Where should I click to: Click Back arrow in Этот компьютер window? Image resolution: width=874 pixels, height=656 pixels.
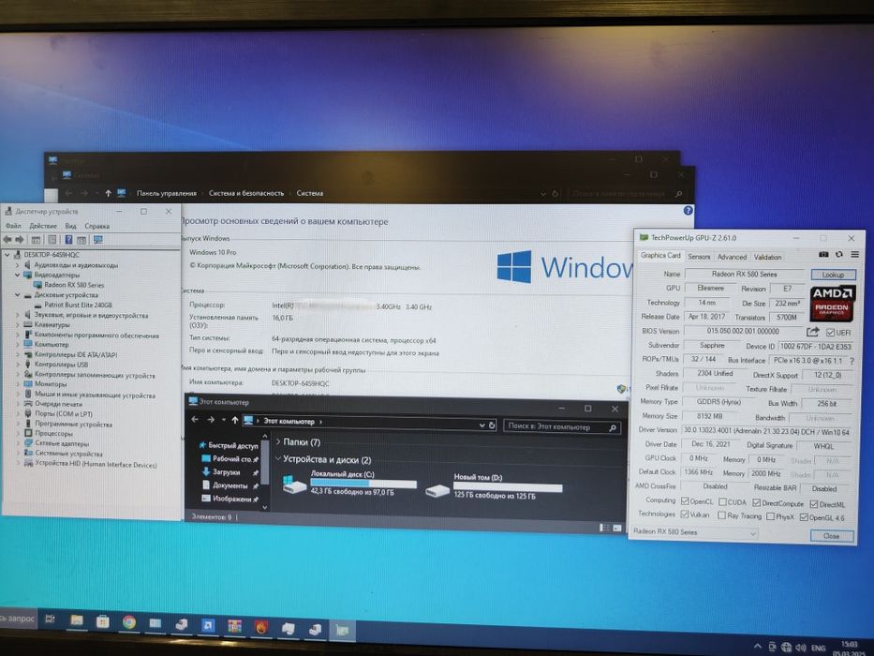pos(195,420)
